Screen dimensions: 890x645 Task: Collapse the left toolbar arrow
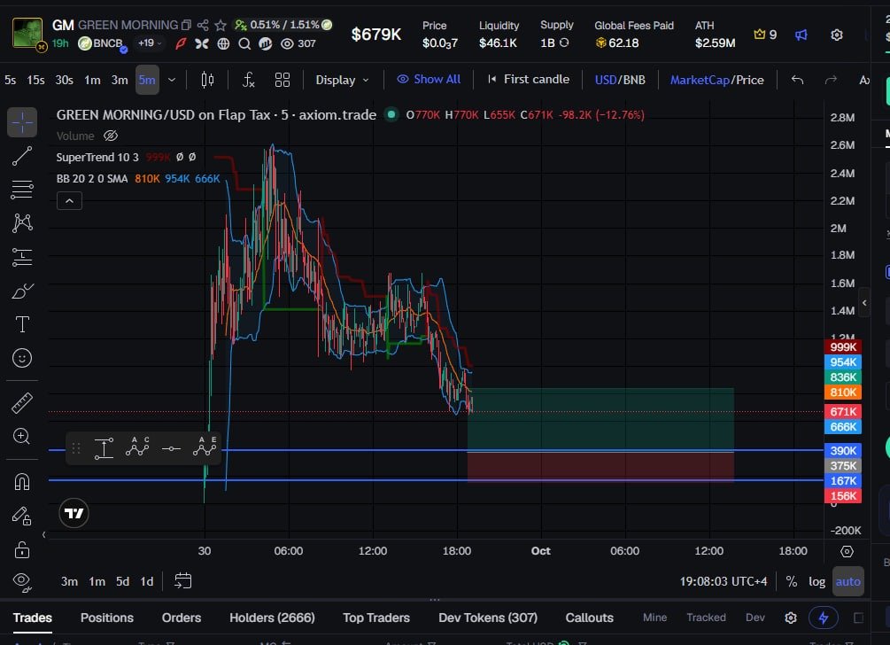pyautogui.click(x=43, y=535)
